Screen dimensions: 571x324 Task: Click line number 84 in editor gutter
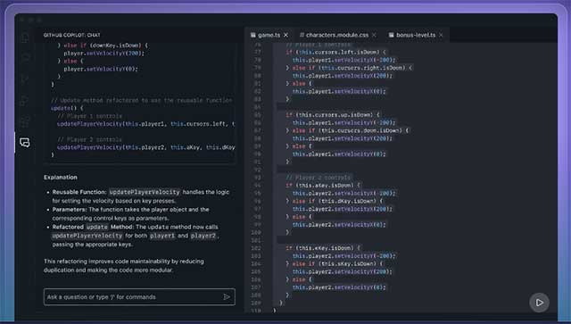click(x=258, y=107)
